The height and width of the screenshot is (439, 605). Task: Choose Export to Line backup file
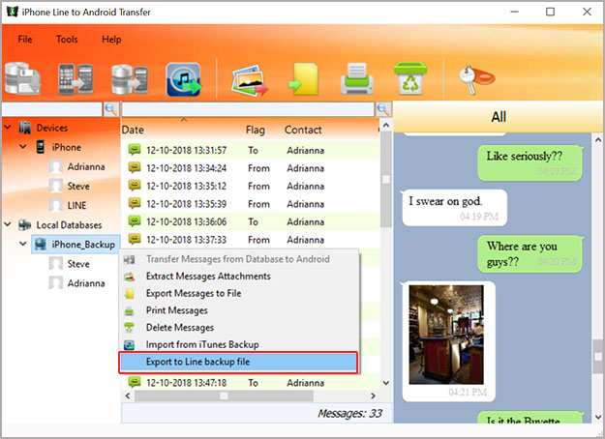[238, 362]
